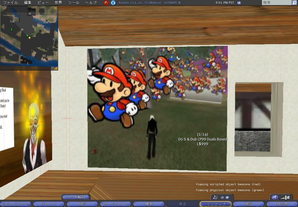Click the 飛行 fly button

(82, 204)
